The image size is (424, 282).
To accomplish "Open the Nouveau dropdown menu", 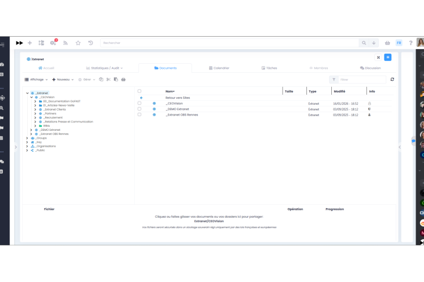I will pos(63,80).
